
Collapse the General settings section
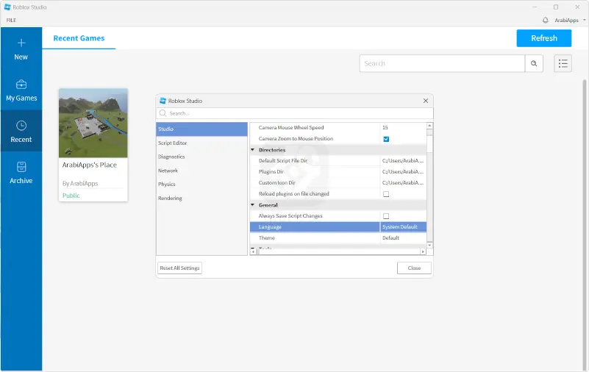(253, 205)
